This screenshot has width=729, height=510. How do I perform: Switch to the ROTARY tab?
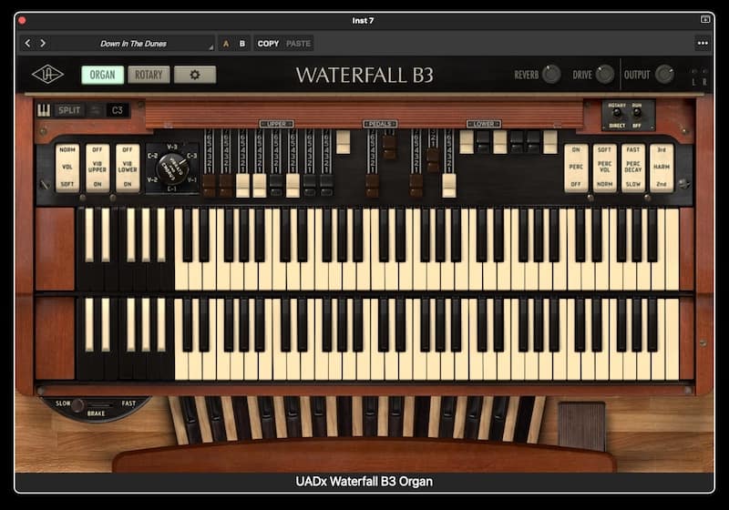[x=149, y=75]
